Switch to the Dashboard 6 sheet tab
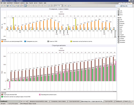The height and width of the screenshot is (105, 134). click(x=119, y=101)
